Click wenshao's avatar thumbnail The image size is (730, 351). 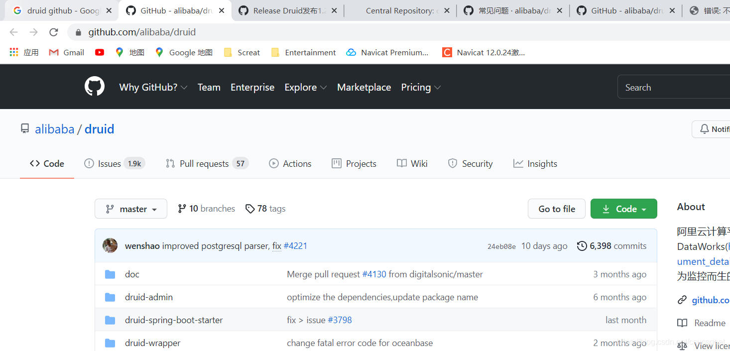pyautogui.click(x=110, y=245)
